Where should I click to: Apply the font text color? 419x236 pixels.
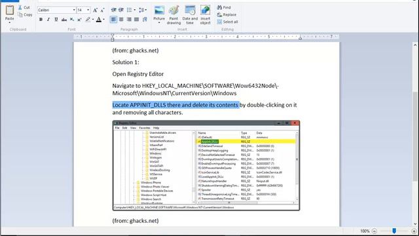tap(99, 19)
